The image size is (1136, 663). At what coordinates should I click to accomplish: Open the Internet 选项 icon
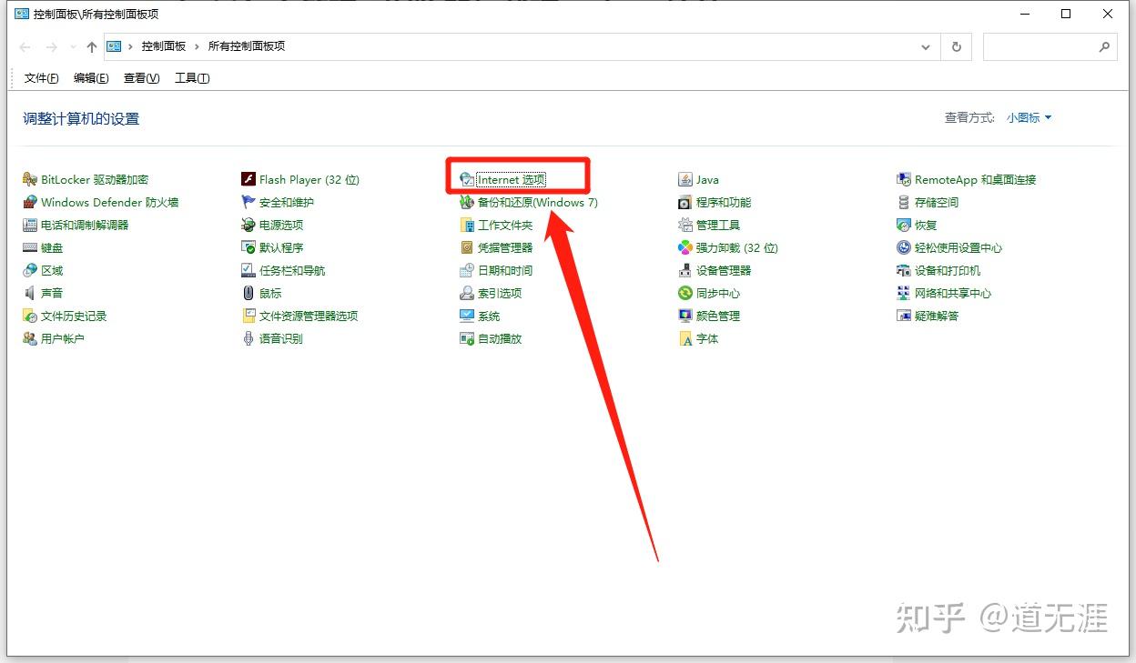pos(467,180)
